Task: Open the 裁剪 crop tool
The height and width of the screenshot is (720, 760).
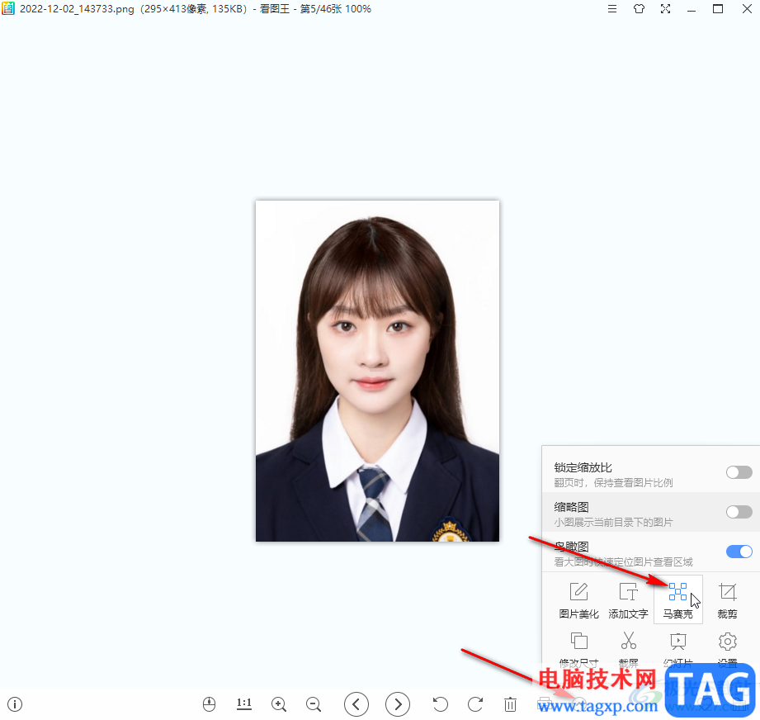Action: [x=727, y=600]
